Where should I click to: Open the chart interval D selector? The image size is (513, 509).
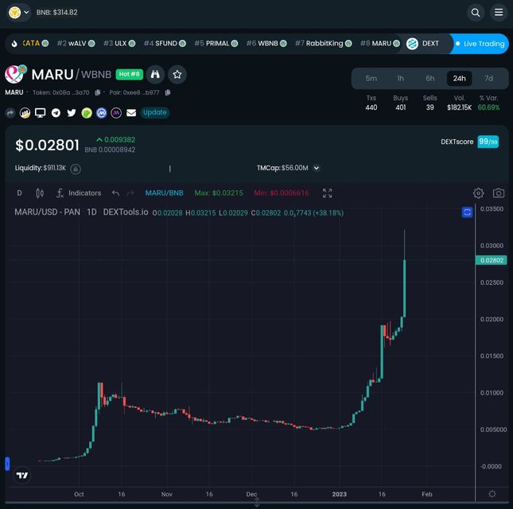tap(19, 193)
